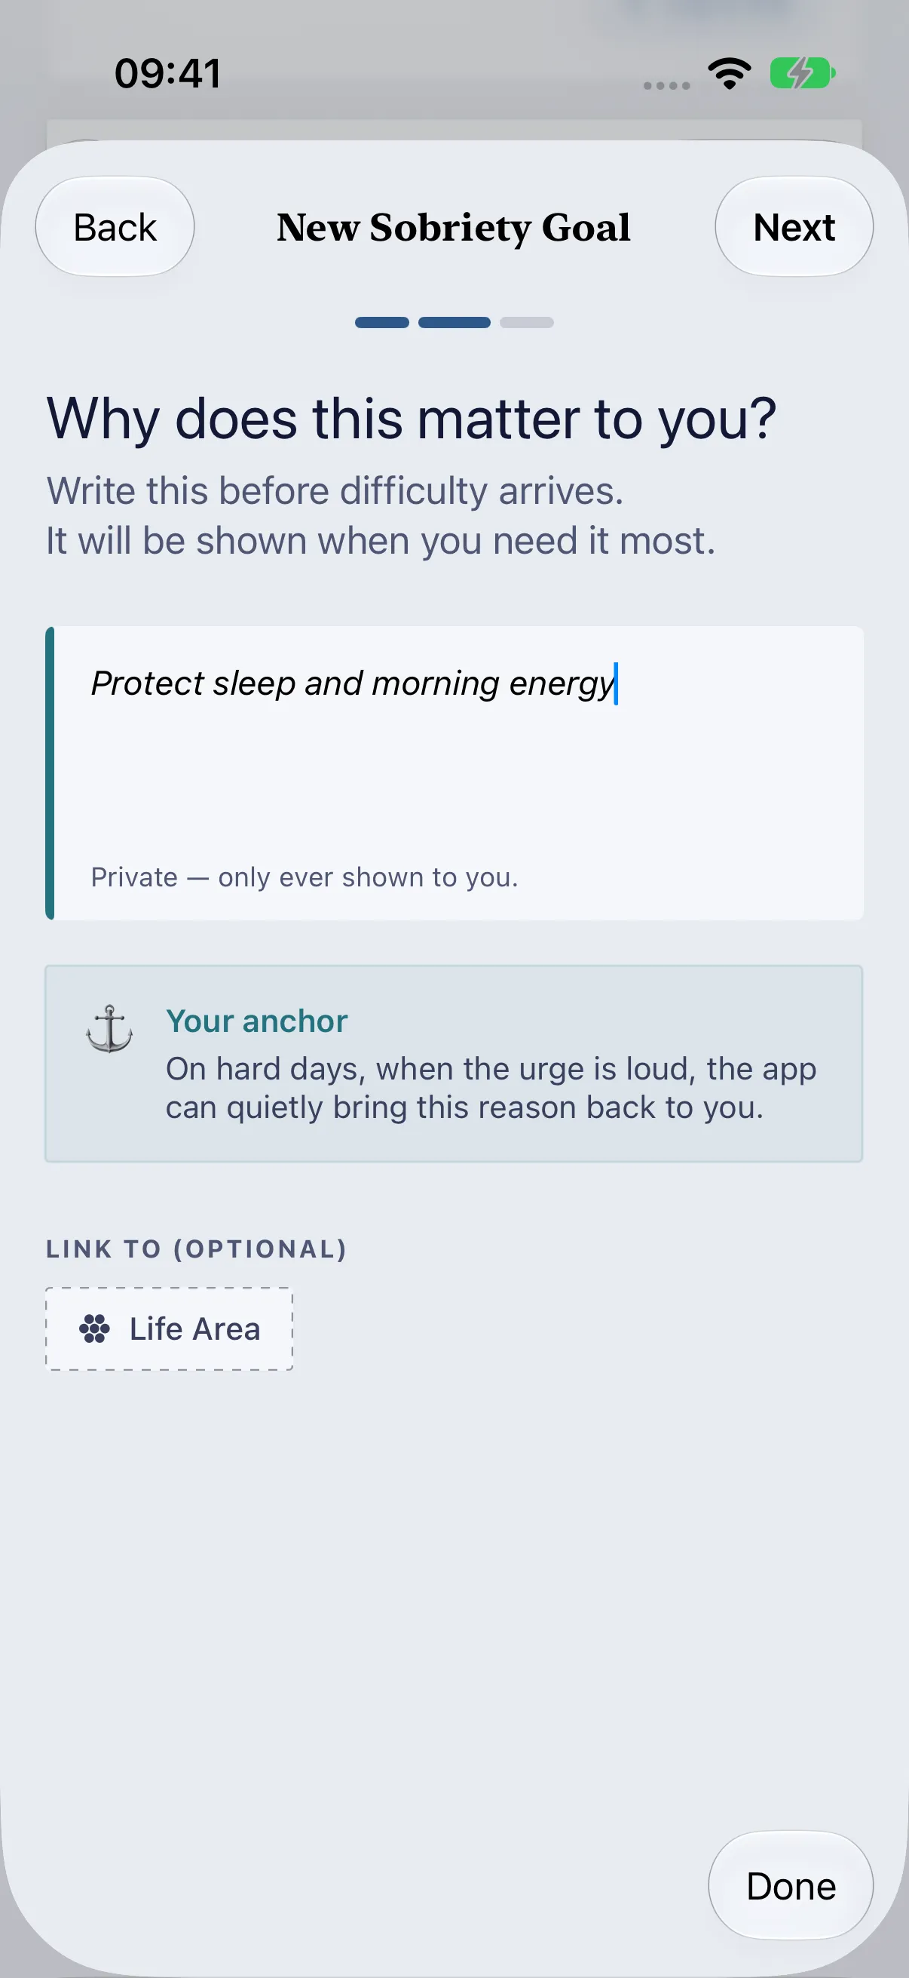Tap the 'New Sobriety Goal' title
The image size is (909, 1978).
(x=454, y=227)
